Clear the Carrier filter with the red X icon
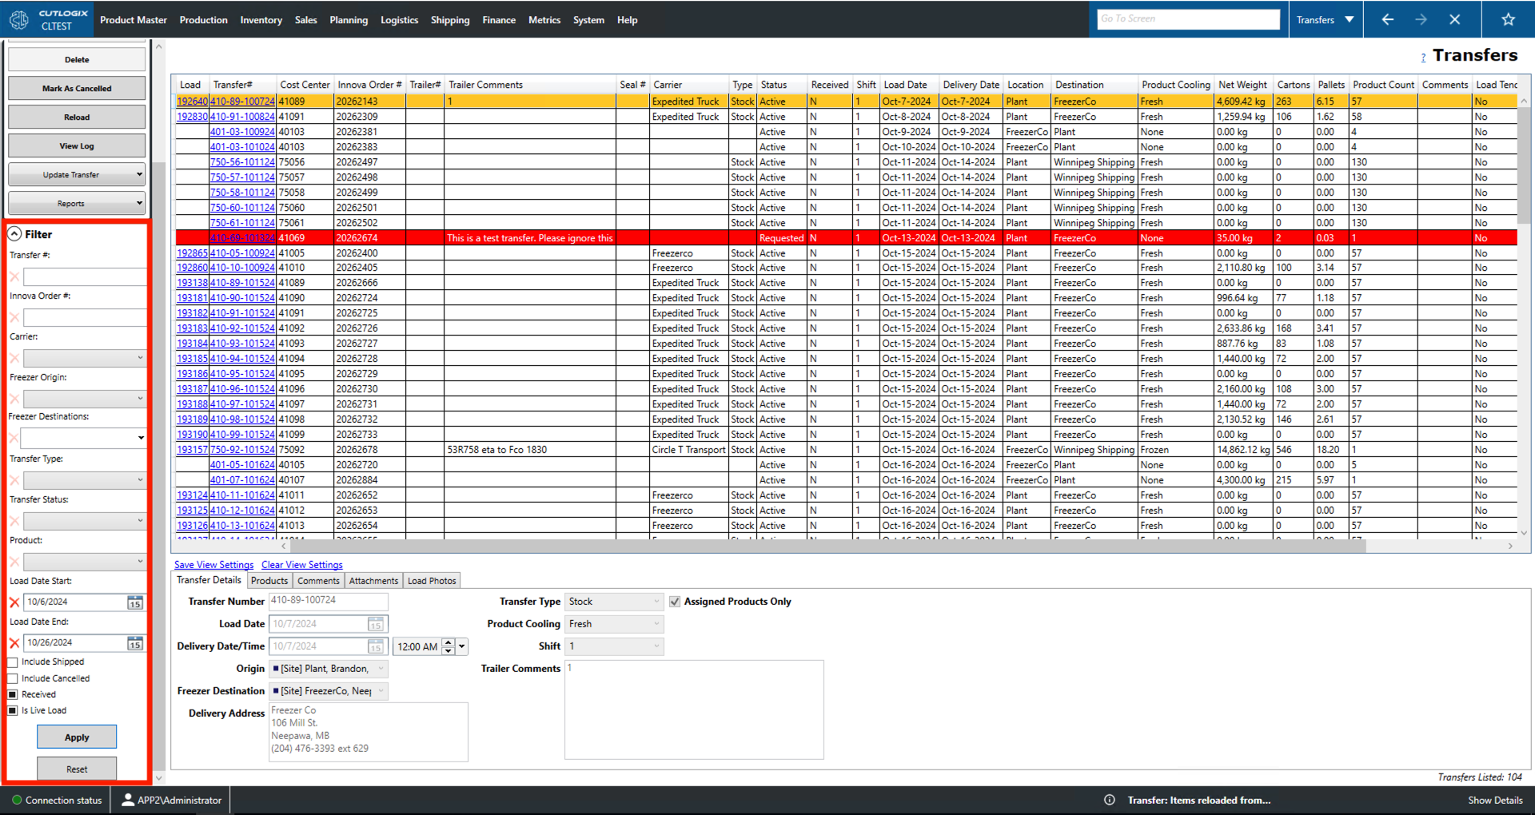Screen dimensions: 1535x815 click(x=13, y=358)
